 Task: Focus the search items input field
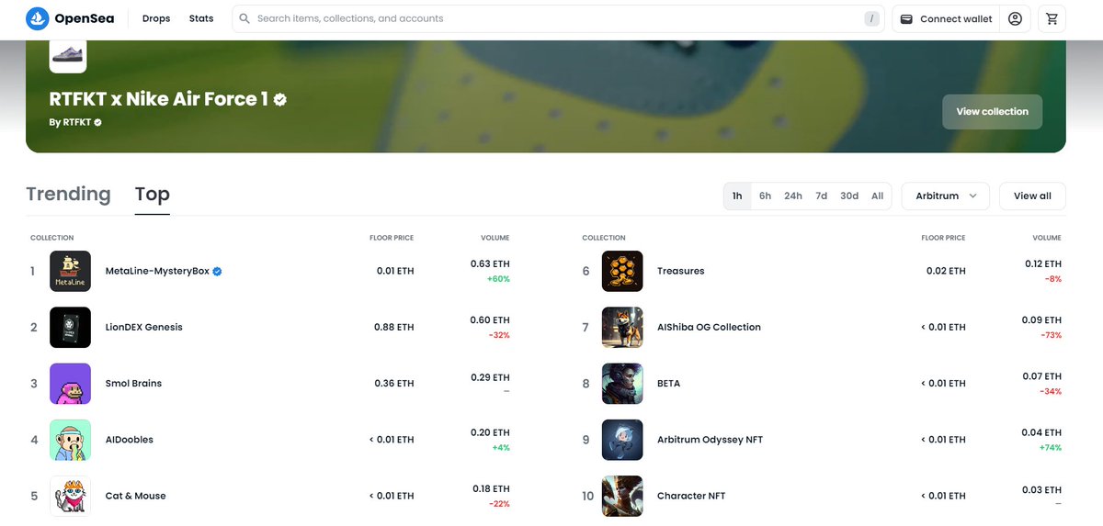point(558,18)
